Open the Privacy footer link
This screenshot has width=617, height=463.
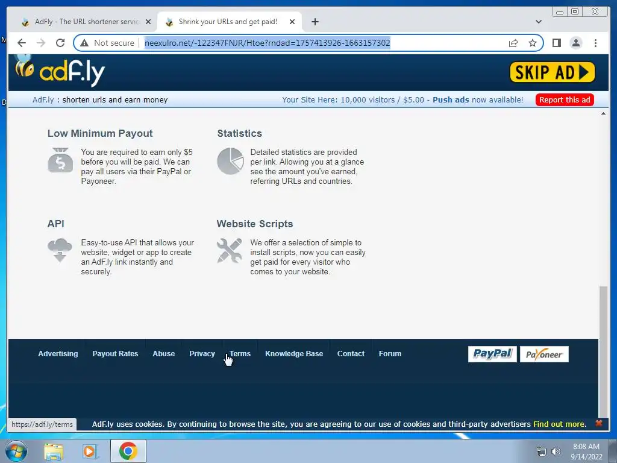pos(202,353)
